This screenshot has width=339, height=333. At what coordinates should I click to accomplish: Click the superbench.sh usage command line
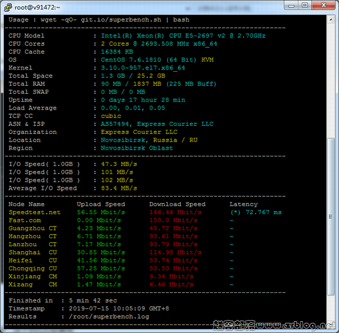(x=99, y=20)
